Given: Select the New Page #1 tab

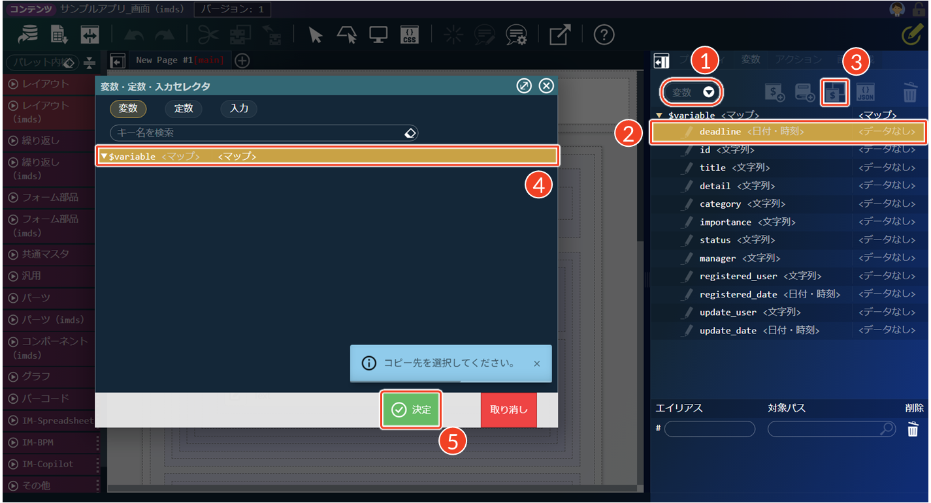Looking at the screenshot, I should [179, 60].
